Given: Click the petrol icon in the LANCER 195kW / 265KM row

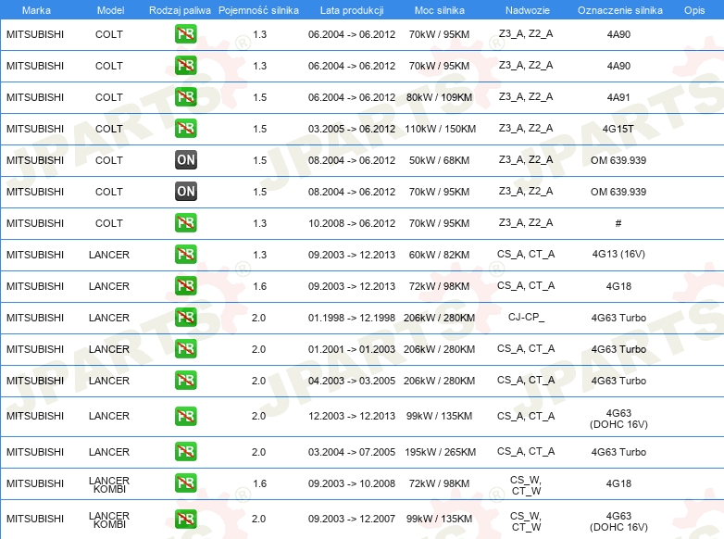Looking at the screenshot, I should 185,451.
